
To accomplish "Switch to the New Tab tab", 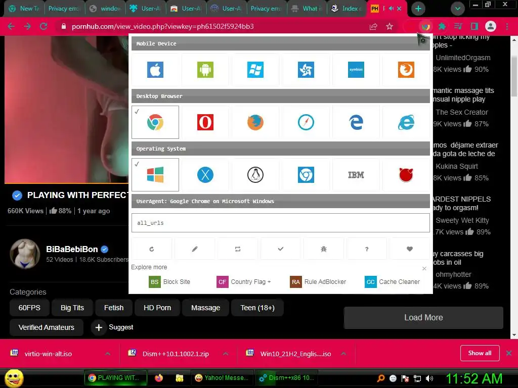I will pyautogui.click(x=24, y=9).
